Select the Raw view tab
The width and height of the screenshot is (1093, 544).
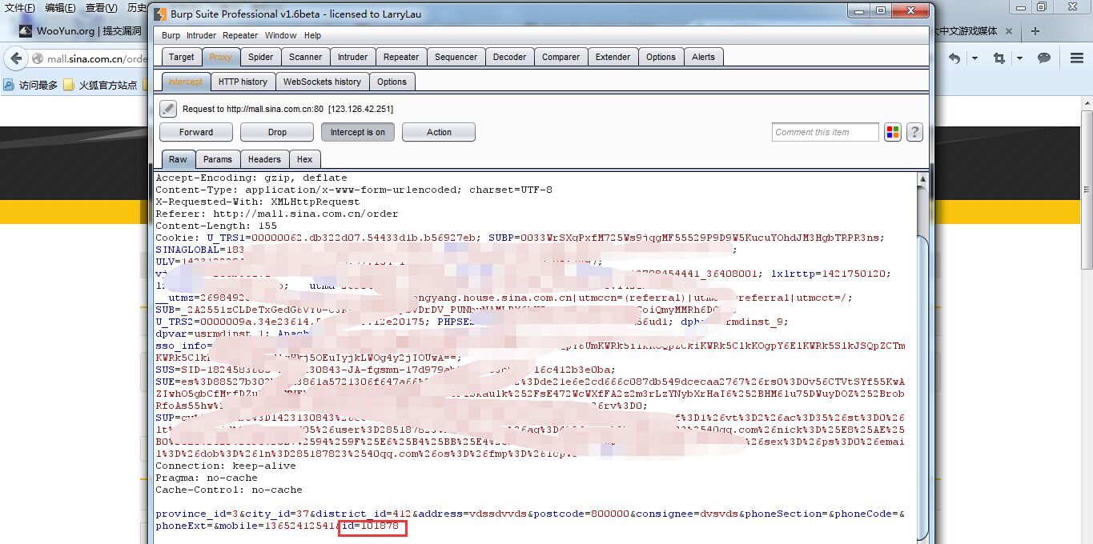tap(178, 159)
